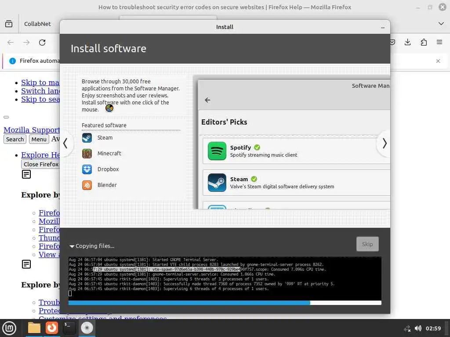Click the Blender icon in Featured software
This screenshot has height=337, width=450.
point(87,185)
